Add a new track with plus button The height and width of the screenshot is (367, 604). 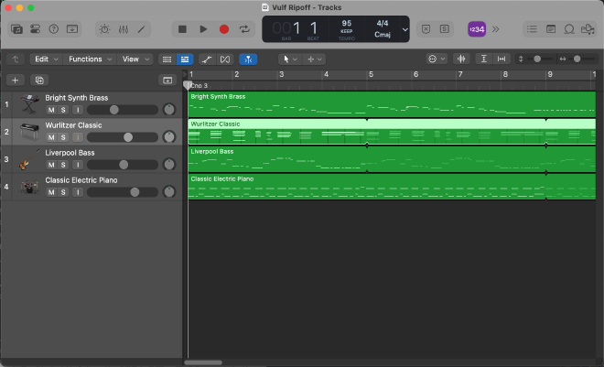tap(16, 81)
